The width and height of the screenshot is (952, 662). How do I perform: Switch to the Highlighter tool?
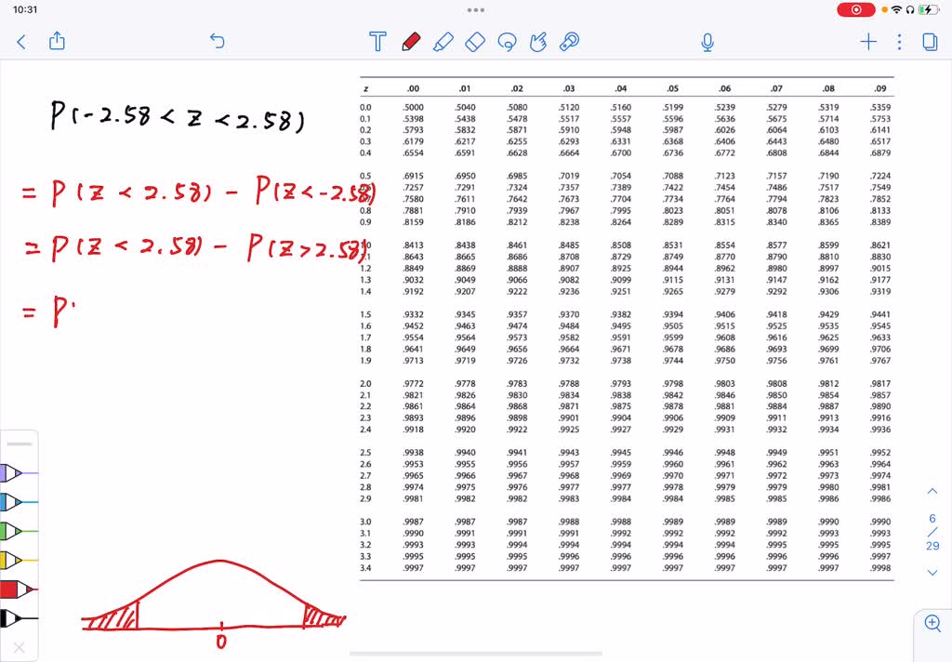[443, 42]
